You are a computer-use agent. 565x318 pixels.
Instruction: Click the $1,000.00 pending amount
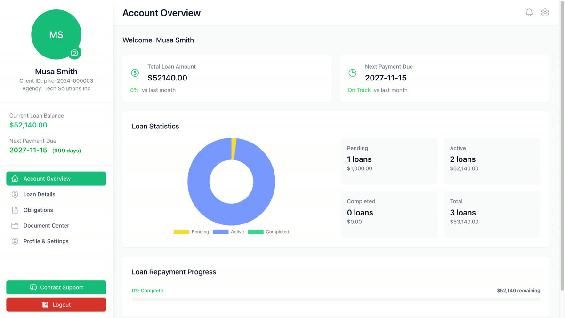[360, 168]
